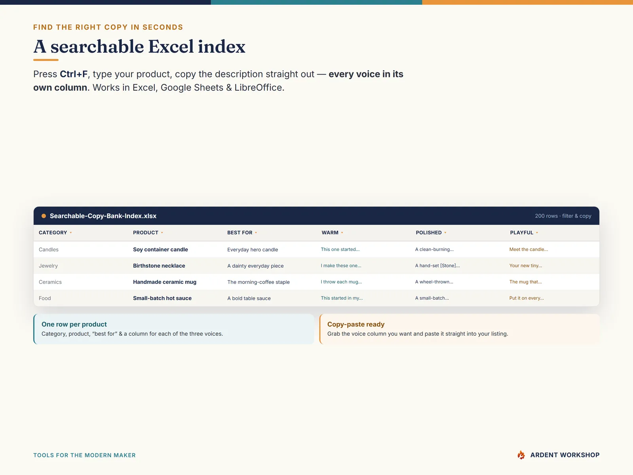This screenshot has height=475, width=633.
Task: Select the polished 'A wheel-thrown...' cell
Action: [x=434, y=282]
